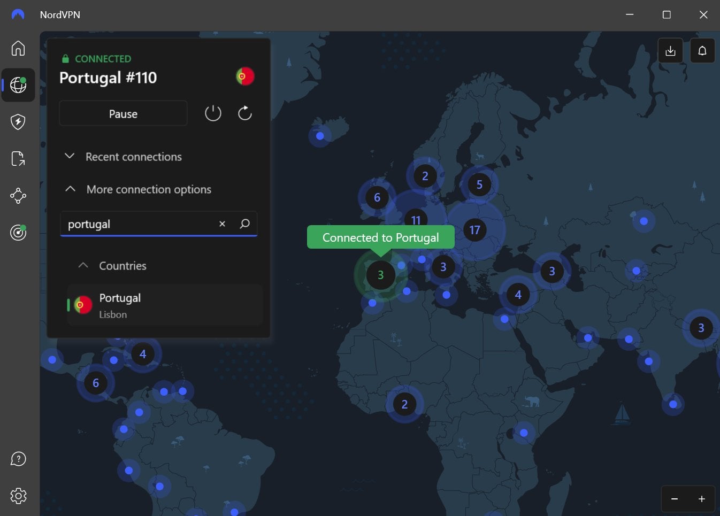Open Threat Protection shield icon
This screenshot has height=516, width=720.
(x=18, y=122)
